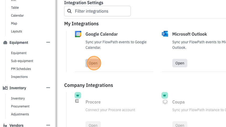The height and width of the screenshot is (127, 226).
Task: Click the Vendors section icon
Action: (x=5, y=125)
